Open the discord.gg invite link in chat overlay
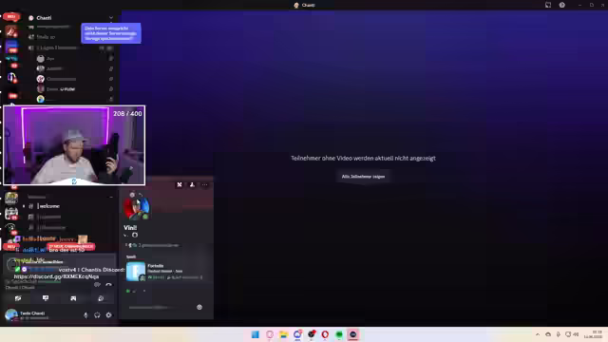Screen dimensions: 608x342 (x=56, y=276)
